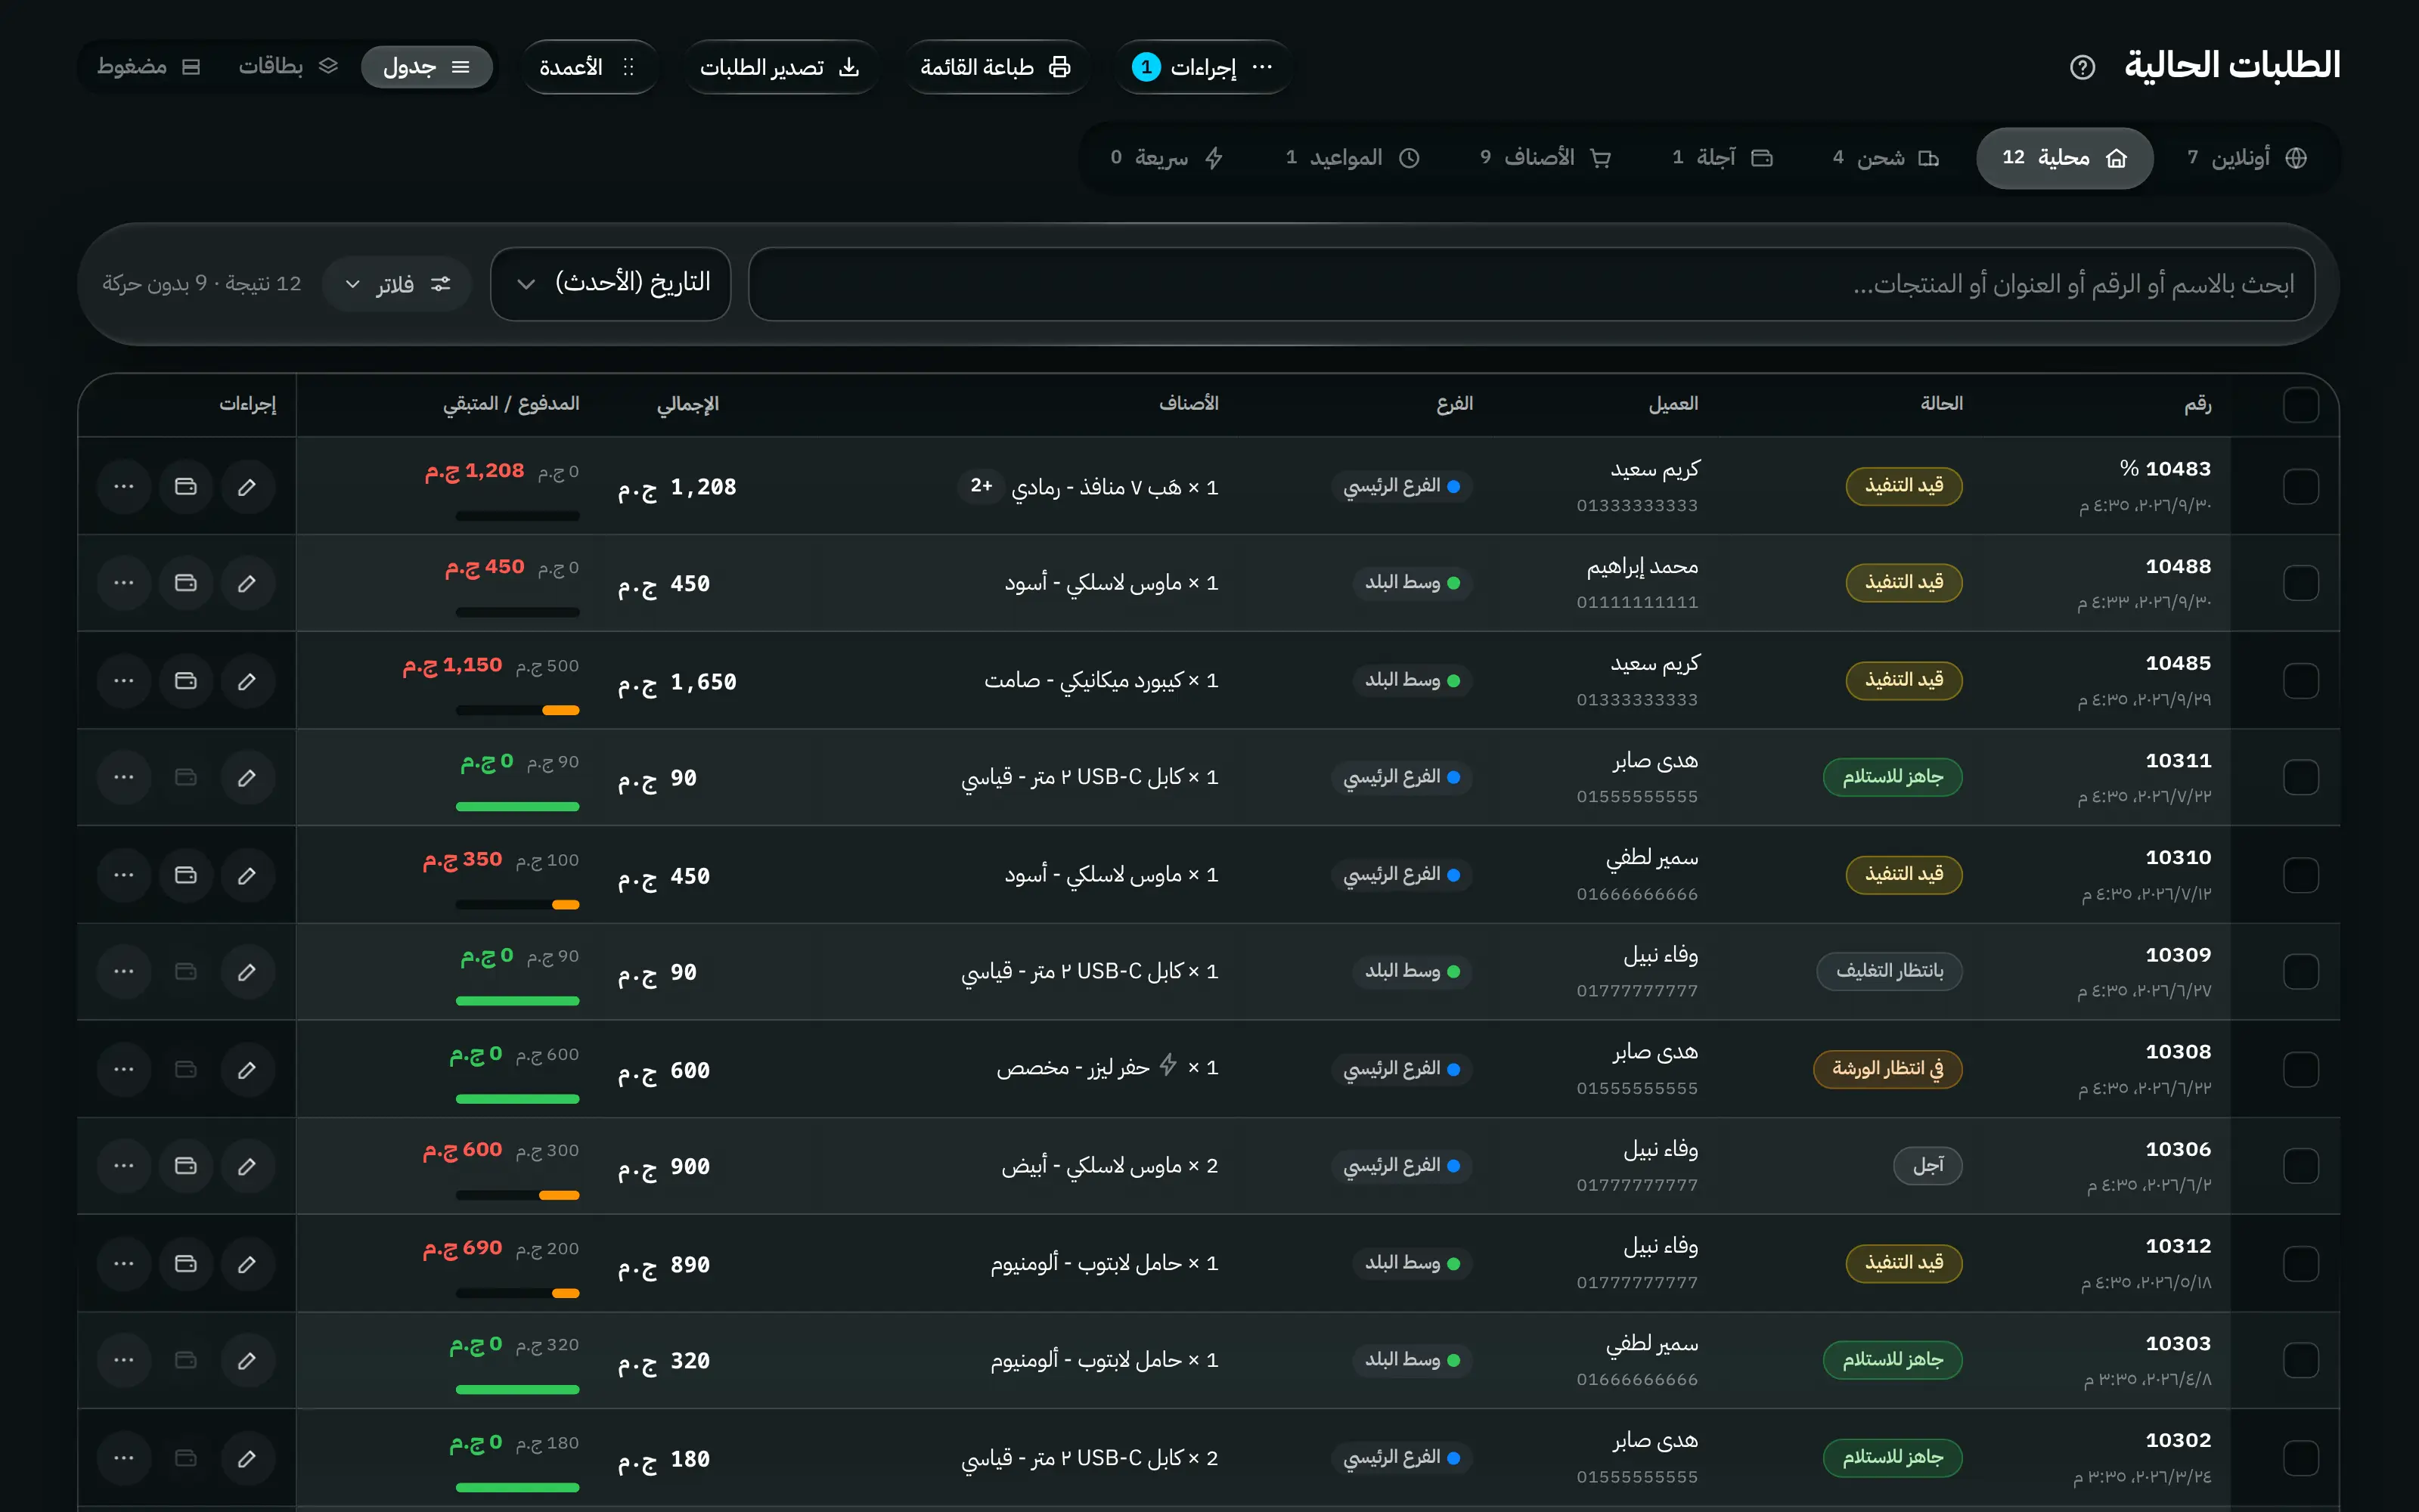This screenshot has width=2419, height=1512.
Task: Click the payment wallet icon for order 10483
Action: (x=186, y=487)
